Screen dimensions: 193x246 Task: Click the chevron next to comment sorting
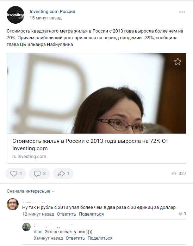point(53,192)
